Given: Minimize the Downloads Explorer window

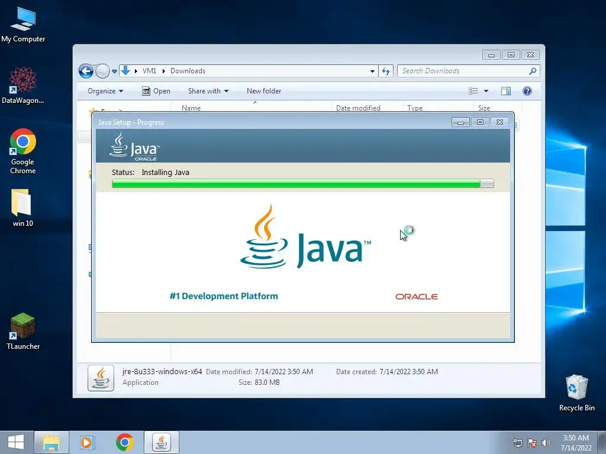Looking at the screenshot, I should tap(491, 55).
